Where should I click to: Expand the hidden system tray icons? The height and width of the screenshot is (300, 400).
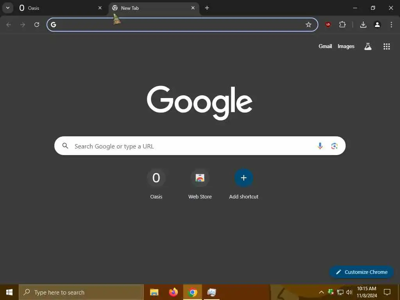point(321,292)
